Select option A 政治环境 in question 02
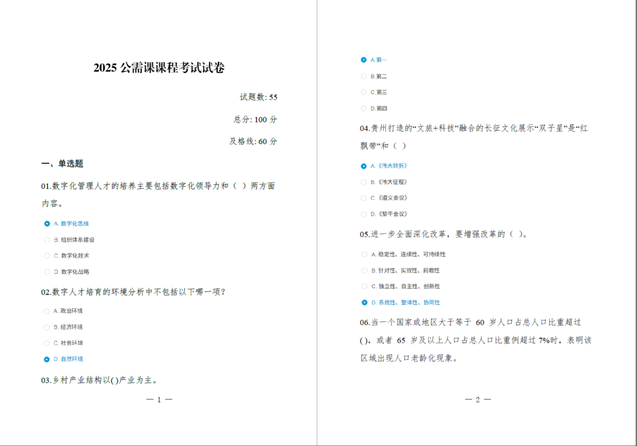637x446 pixels. (47, 311)
